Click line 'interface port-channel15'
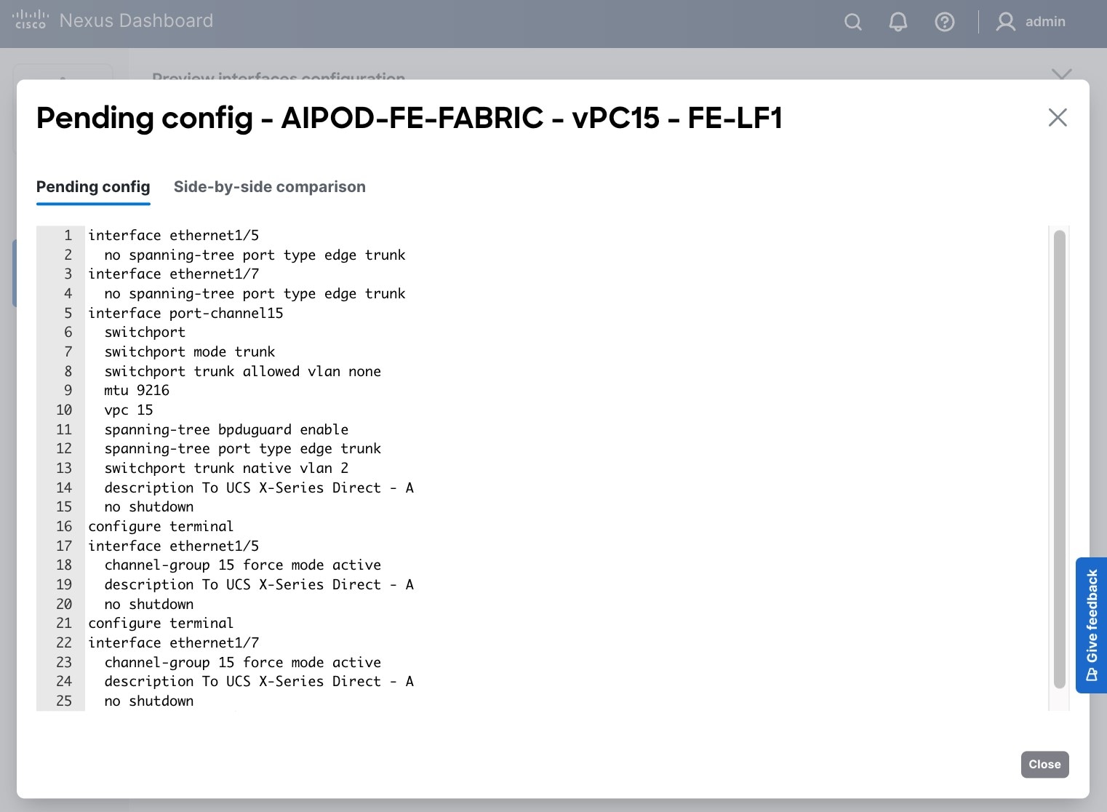 pyautogui.click(x=186, y=313)
